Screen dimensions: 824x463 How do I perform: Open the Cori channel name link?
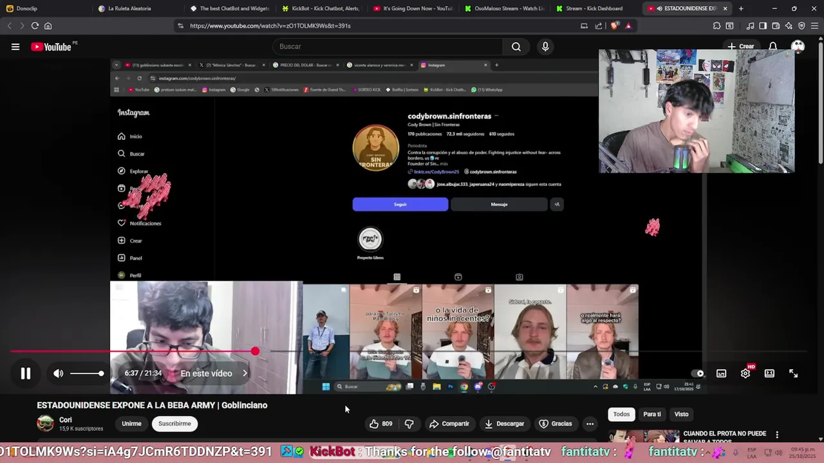click(x=65, y=420)
